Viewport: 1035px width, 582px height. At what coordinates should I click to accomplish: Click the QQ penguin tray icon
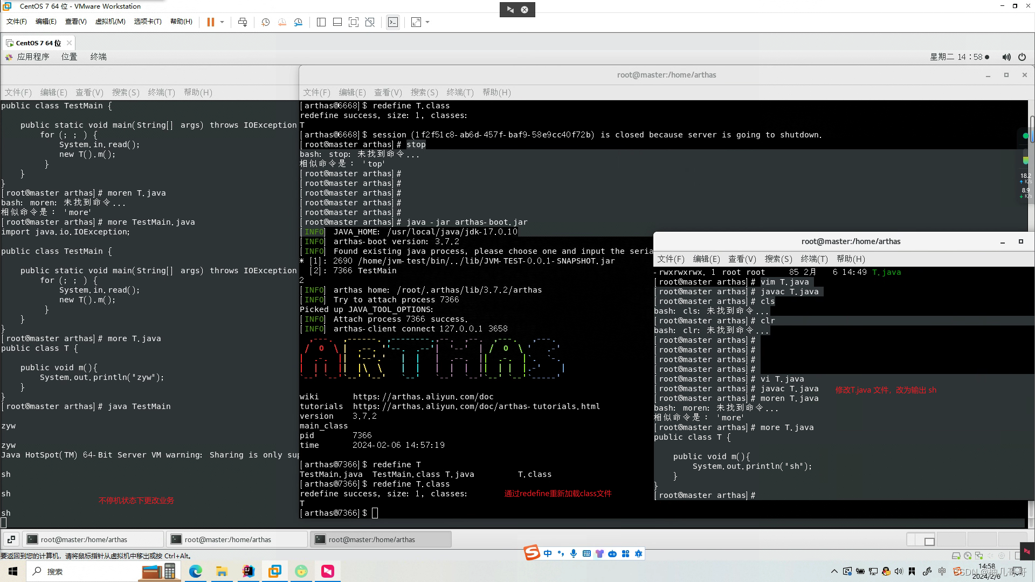(886, 571)
